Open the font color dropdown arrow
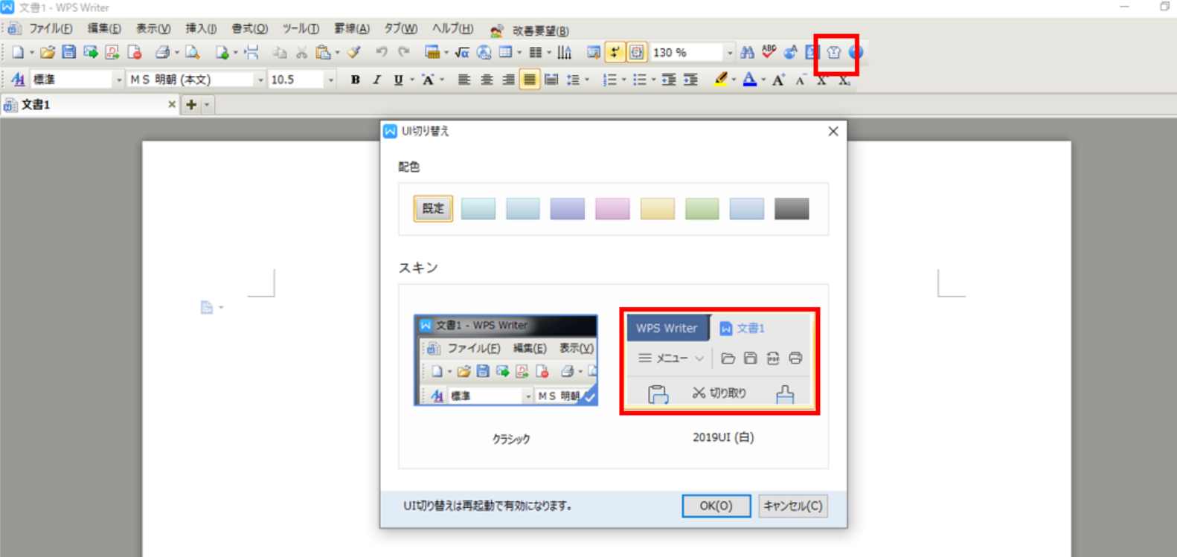Image resolution: width=1177 pixels, height=557 pixels. pyautogui.click(x=763, y=80)
